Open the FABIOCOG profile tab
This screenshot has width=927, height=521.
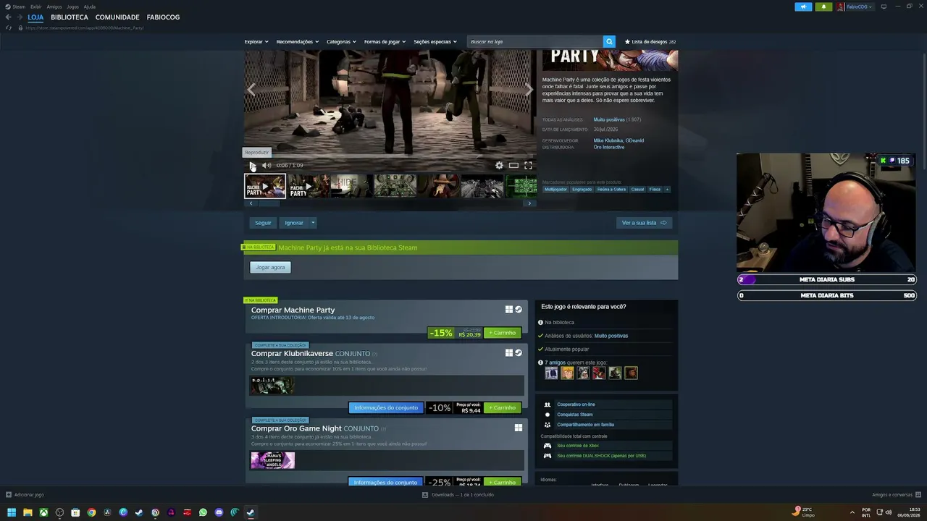pos(163,17)
